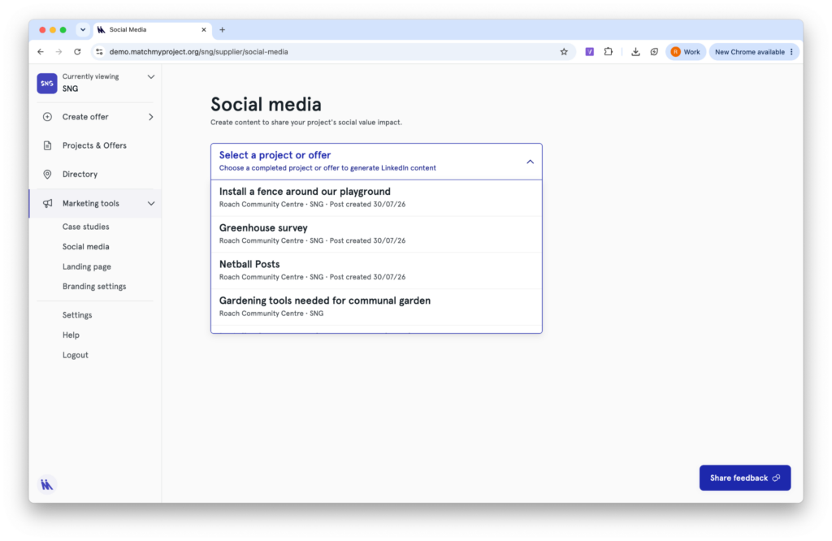The height and width of the screenshot is (541, 832).
Task: Expand the Currently viewing SNG switcher chevron
Action: pyautogui.click(x=150, y=77)
